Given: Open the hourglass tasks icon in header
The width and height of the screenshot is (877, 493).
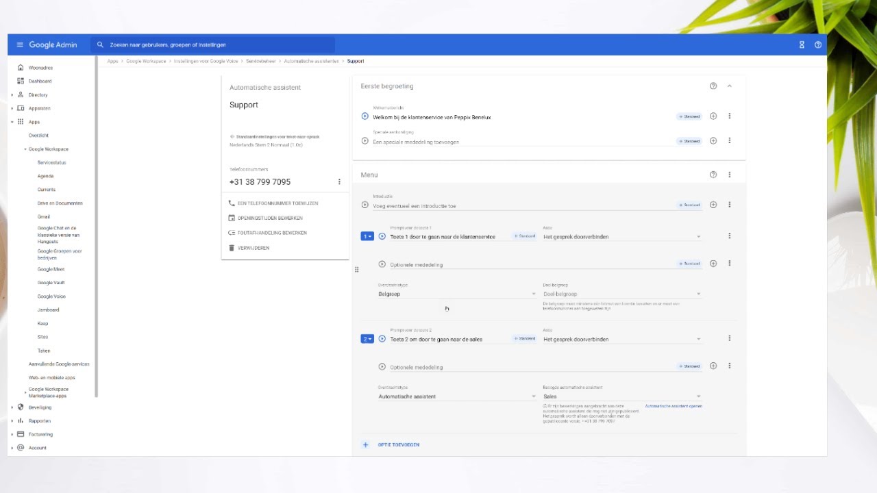Looking at the screenshot, I should [x=802, y=45].
